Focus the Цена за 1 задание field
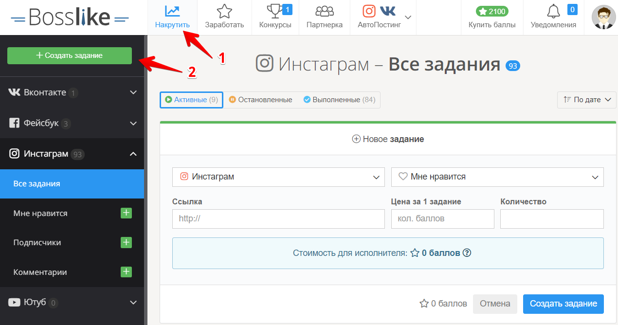Screen dimensions: 618x325 pos(443,219)
